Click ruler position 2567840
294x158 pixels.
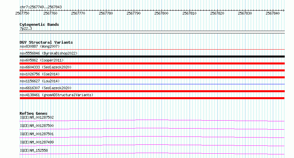(273, 13)
